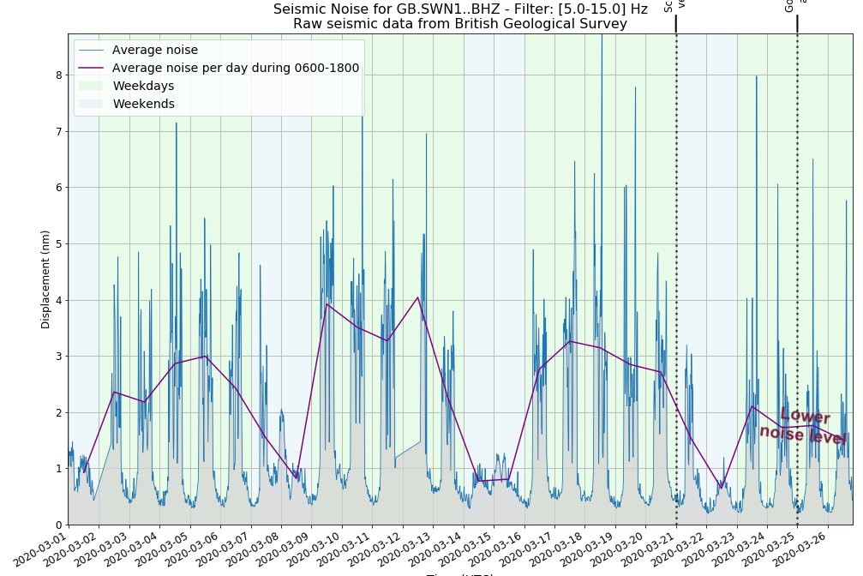This screenshot has width=863, height=576.
Task: Click the y-axis tick label '5'
Action: point(59,244)
